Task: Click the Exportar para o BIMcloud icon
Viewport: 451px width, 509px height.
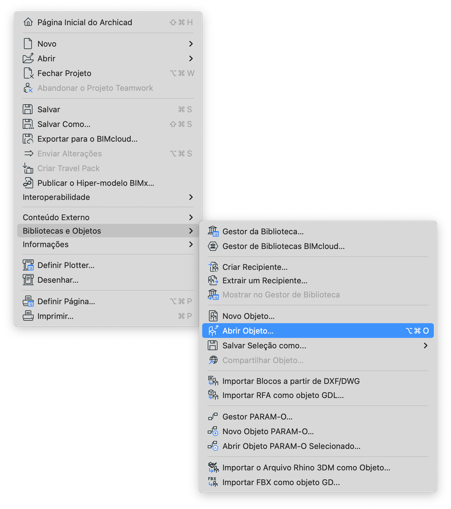Action: 28,139
